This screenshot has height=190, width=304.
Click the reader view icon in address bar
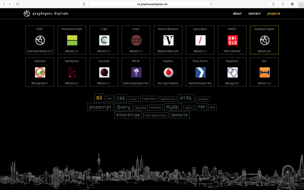coord(84,4)
